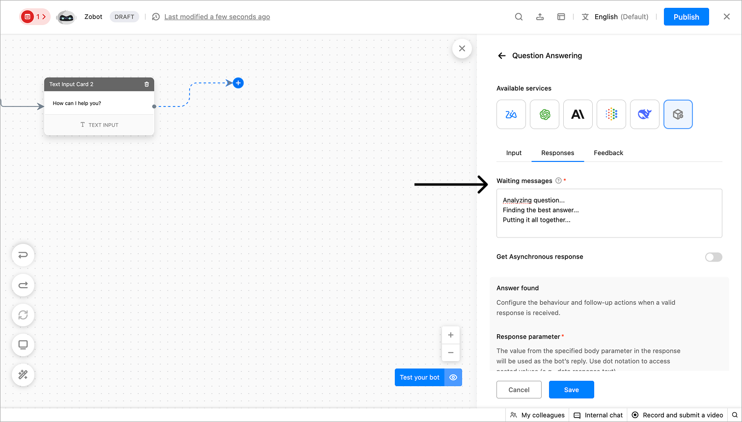
Task: Add a new card with the plus connector
Action: [238, 83]
